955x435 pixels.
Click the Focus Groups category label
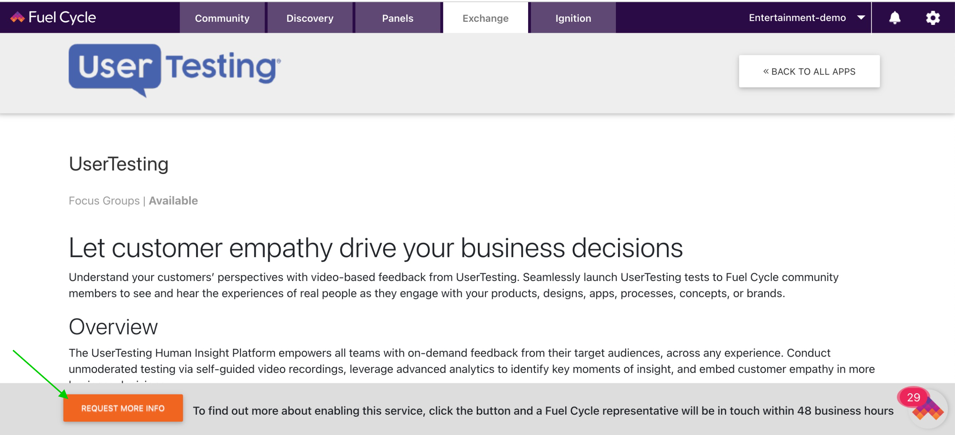(x=104, y=200)
